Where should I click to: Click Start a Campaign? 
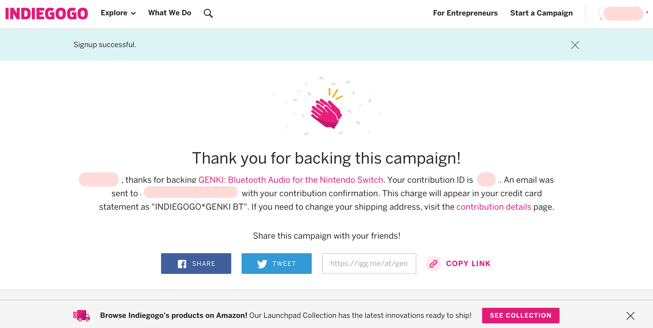(x=541, y=13)
